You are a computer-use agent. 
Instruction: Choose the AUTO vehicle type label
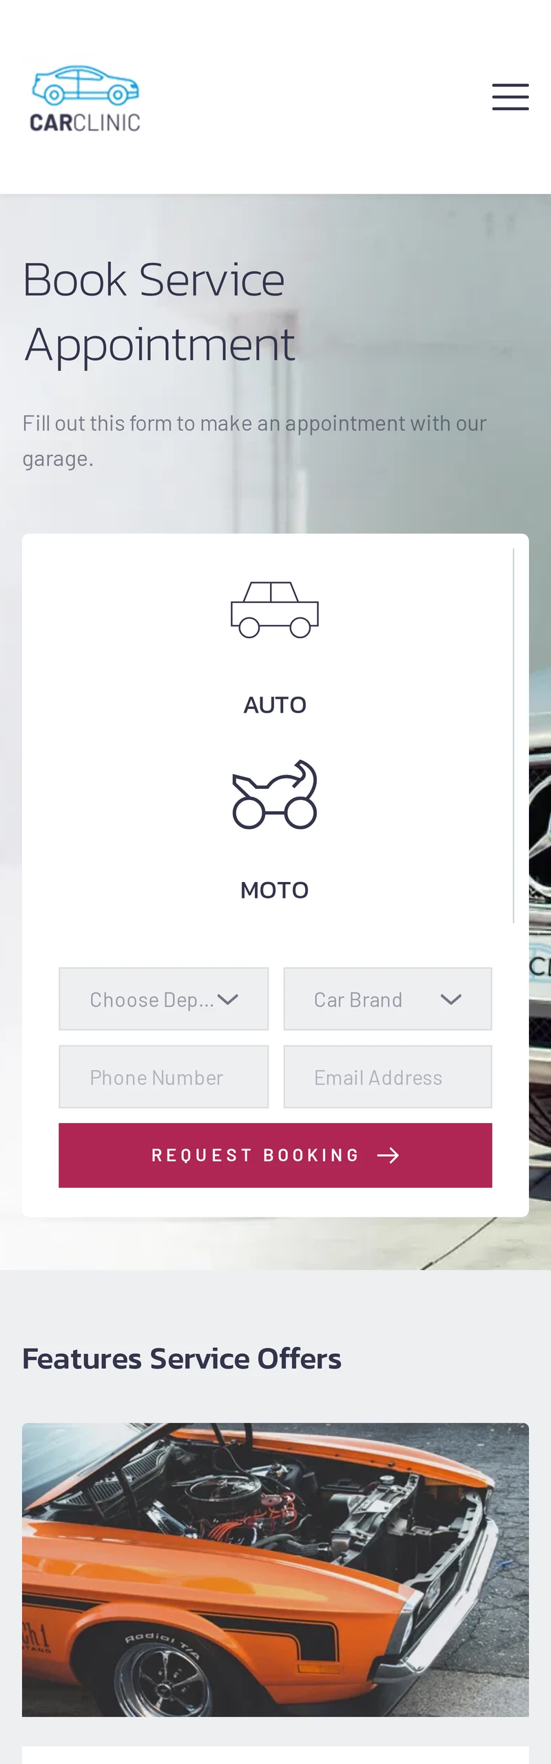pos(275,705)
